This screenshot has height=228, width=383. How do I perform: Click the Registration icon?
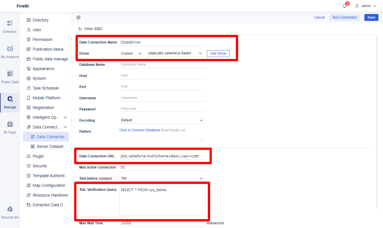(29, 108)
